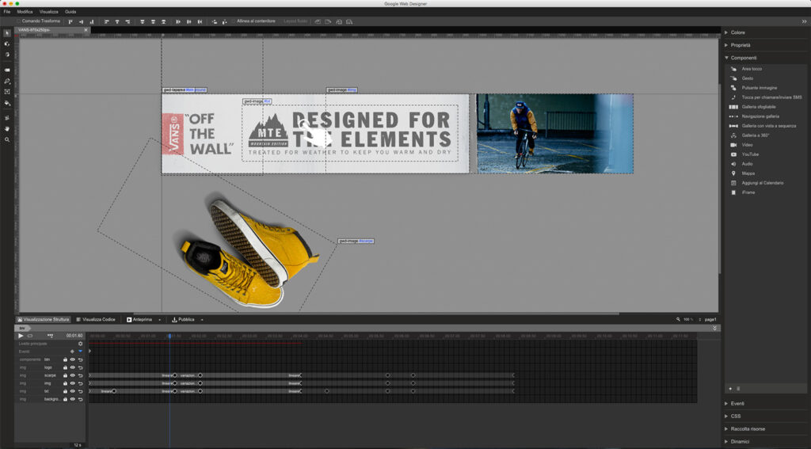
Task: Click the txt layer first linear keyframe
Action: (114, 391)
